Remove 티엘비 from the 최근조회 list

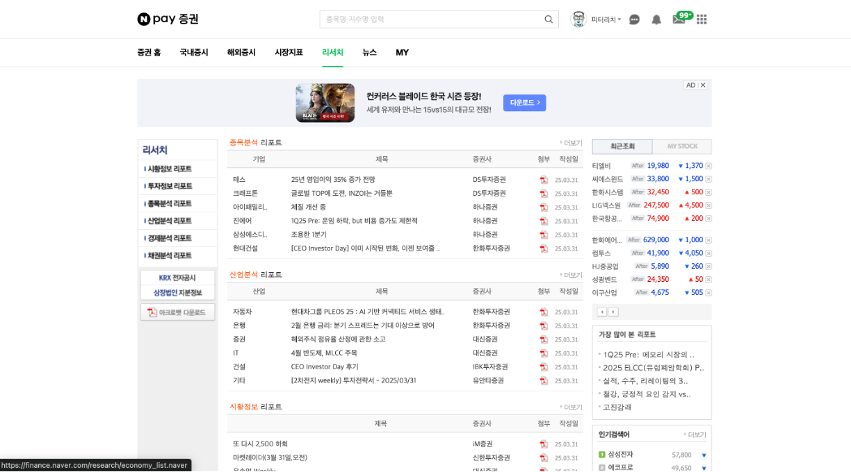[708, 167]
